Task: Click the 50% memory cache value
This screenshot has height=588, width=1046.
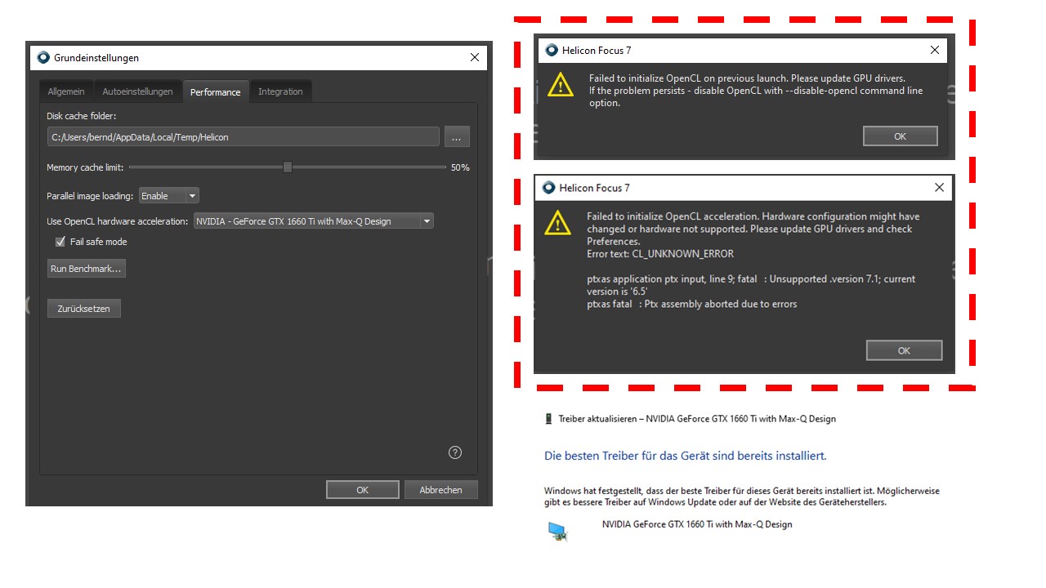Action: point(460,167)
